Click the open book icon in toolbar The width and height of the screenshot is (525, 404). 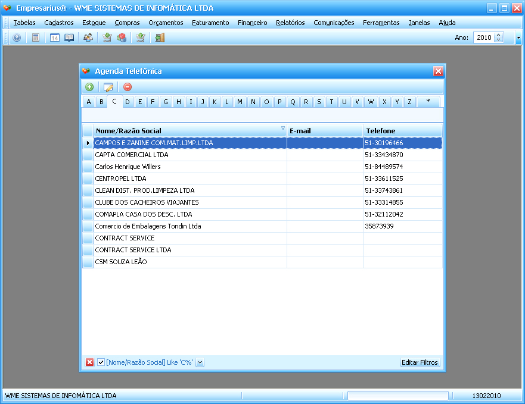pos(70,37)
